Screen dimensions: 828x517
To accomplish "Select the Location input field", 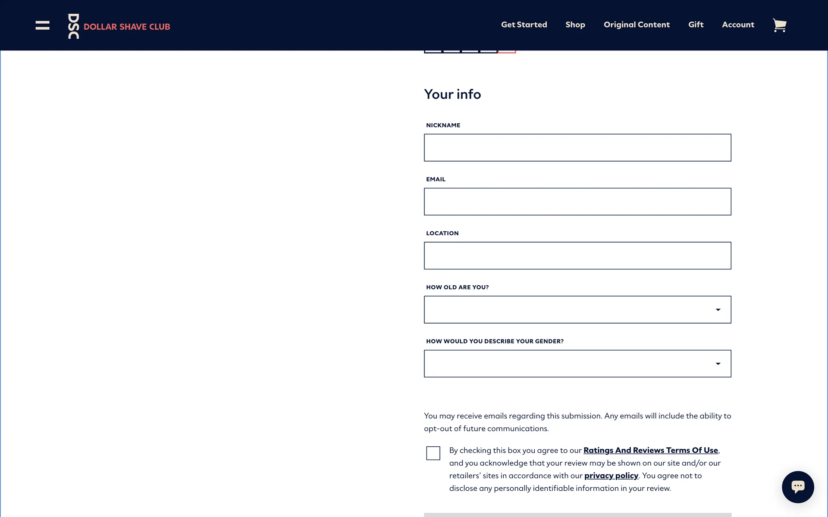I will coord(577,255).
